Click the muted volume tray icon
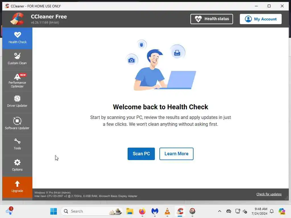This screenshot has height=218, width=291. click(245, 211)
